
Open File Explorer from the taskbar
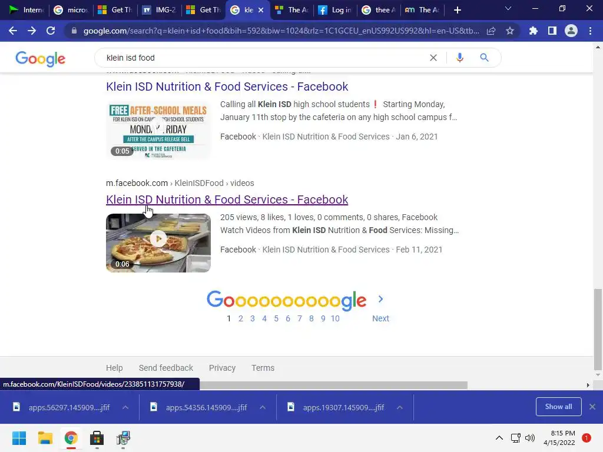[x=45, y=438]
